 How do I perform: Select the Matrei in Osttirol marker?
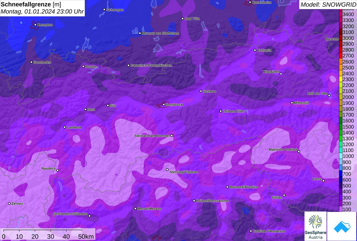(299, 151)
